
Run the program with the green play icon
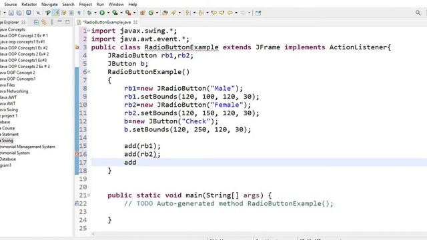pyautogui.click(x=102, y=13)
